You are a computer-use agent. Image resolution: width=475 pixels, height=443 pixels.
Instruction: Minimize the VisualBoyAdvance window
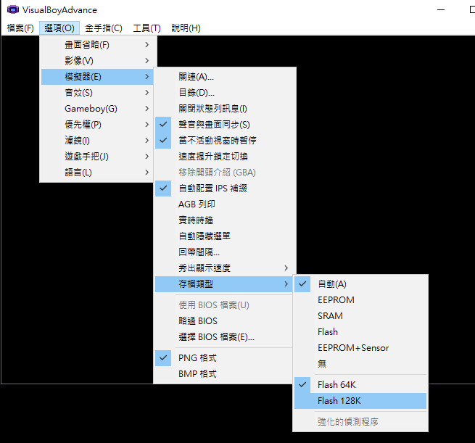[x=441, y=9]
